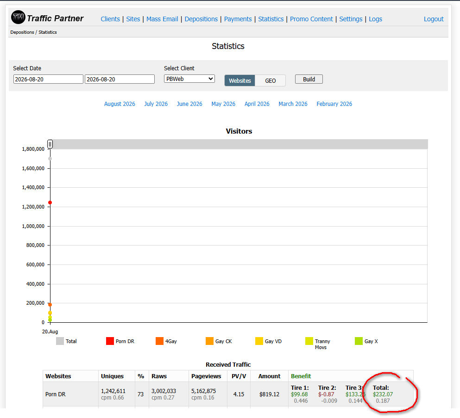Click the start date input field

[48, 79]
